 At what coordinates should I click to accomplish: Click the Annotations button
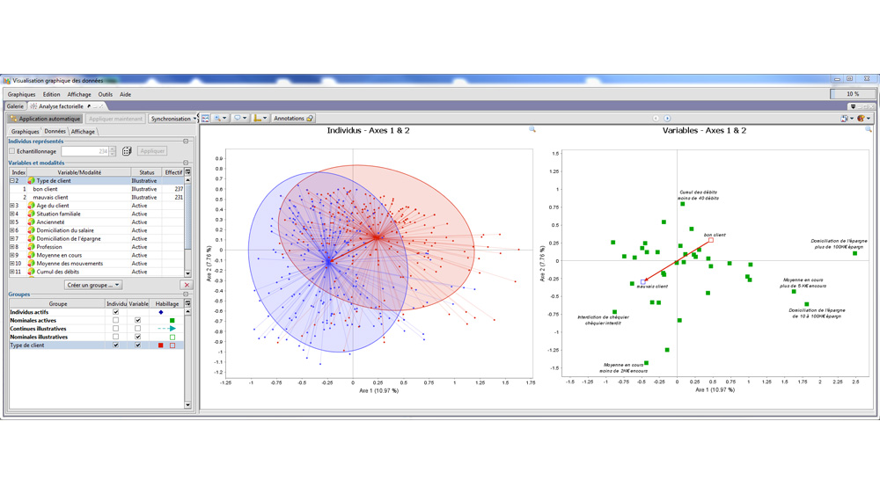[x=292, y=119]
